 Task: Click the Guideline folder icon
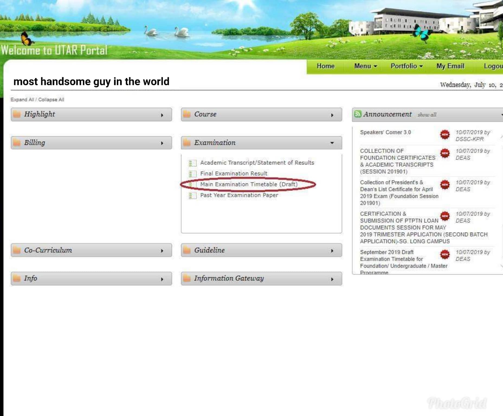point(187,250)
